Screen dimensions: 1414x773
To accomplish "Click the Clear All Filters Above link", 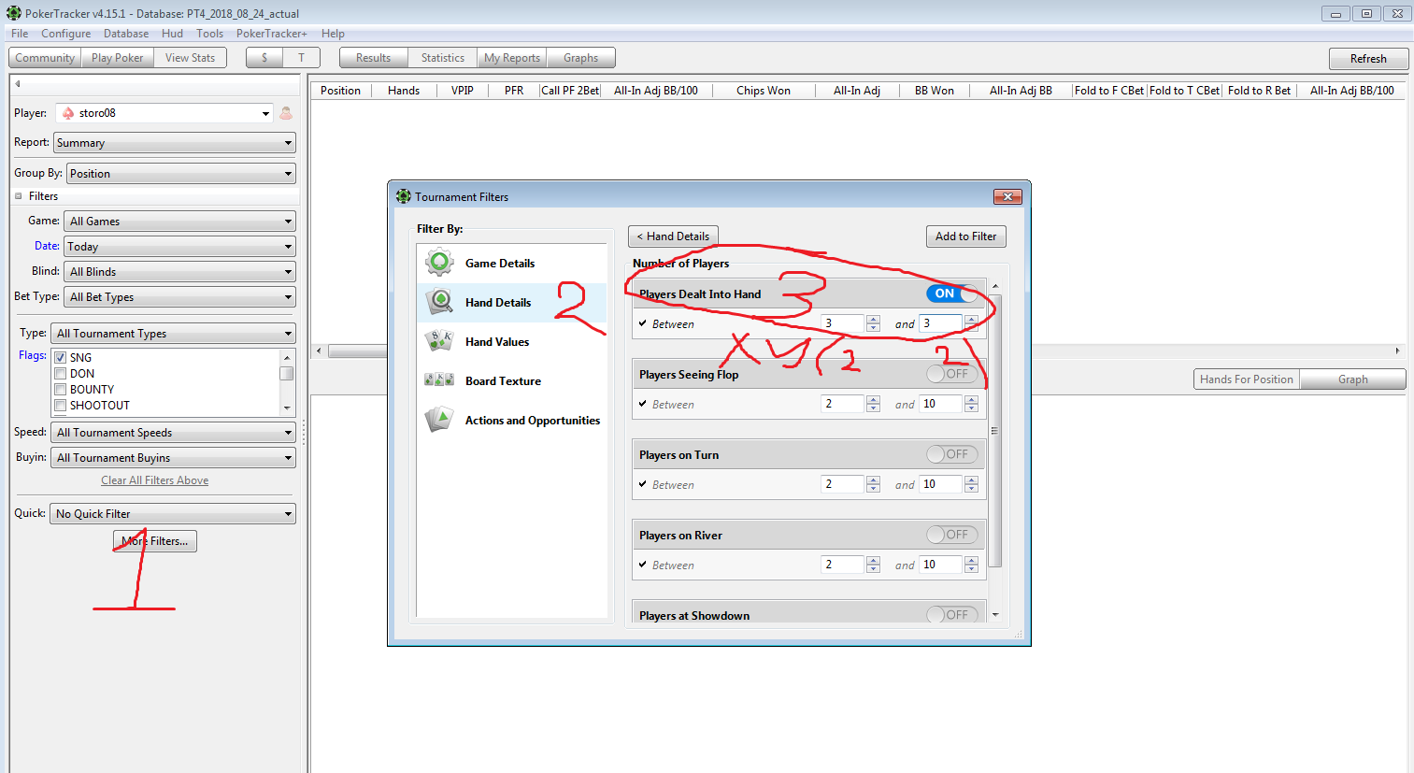I will click(155, 480).
